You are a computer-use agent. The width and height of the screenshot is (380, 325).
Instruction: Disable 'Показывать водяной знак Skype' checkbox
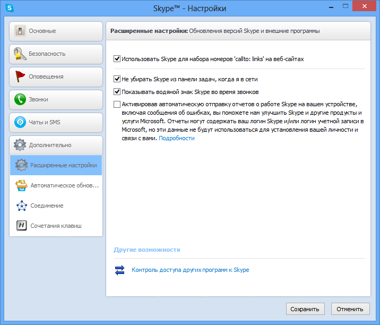117,92
